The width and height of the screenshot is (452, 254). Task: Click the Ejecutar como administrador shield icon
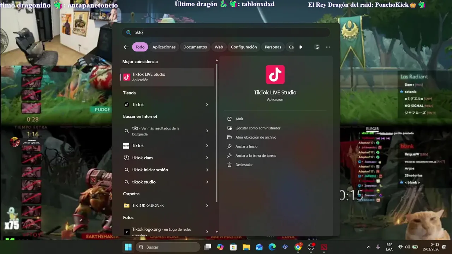[230, 128]
